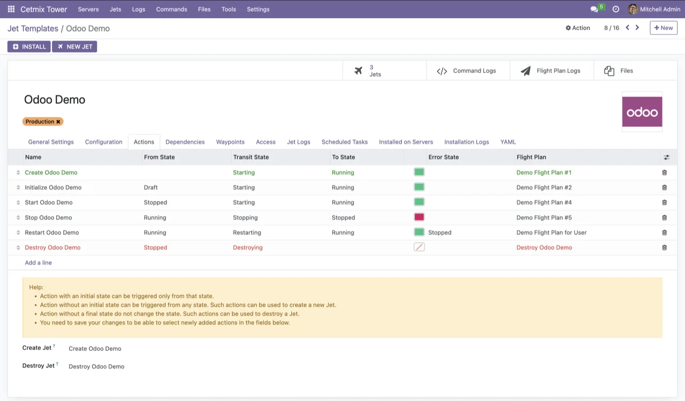Switch to the YAML tab

click(507, 142)
